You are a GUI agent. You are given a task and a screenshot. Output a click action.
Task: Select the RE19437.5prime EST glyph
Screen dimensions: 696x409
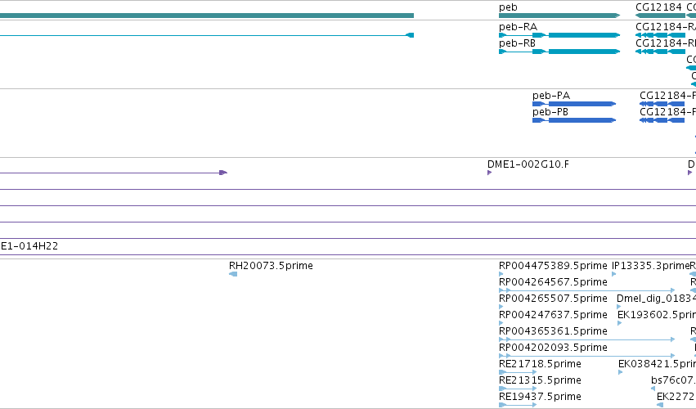pos(518,405)
